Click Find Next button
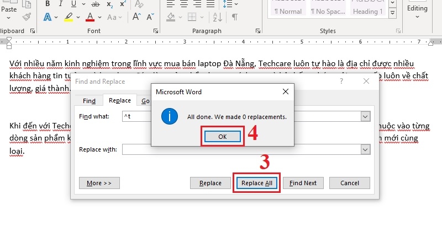This screenshot has width=442, height=248. pyautogui.click(x=303, y=183)
